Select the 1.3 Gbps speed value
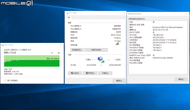Screen dimensions: 190x110 (x=117, y=41)
